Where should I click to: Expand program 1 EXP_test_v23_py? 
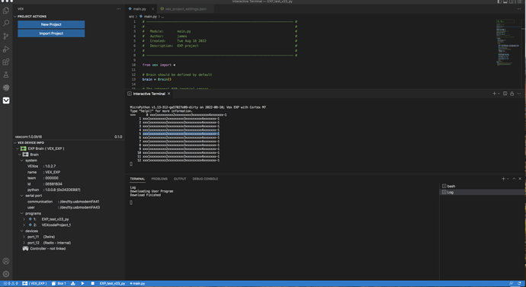24,219
